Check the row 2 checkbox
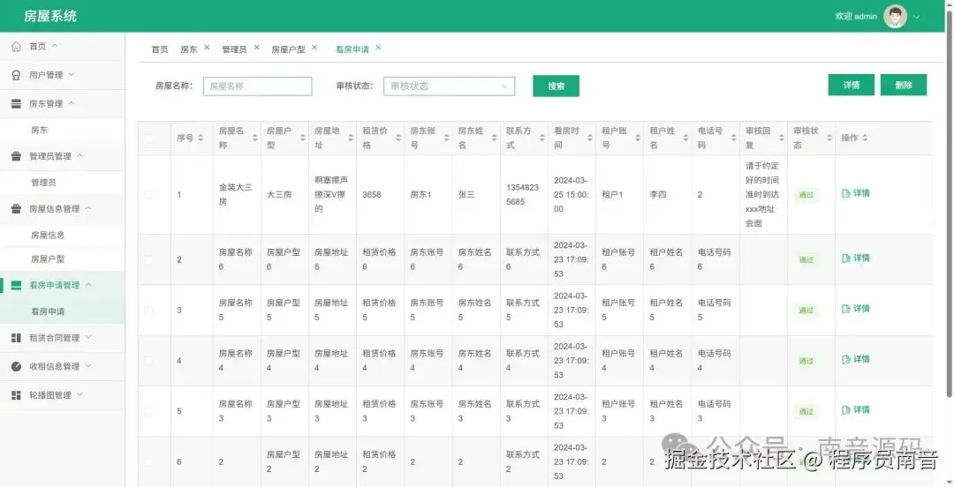Viewport: 954px width, 487px height. pos(148,259)
